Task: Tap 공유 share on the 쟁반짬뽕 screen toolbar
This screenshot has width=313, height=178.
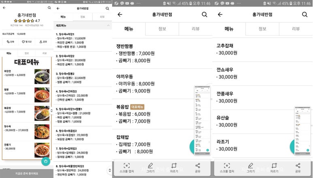Action: pyautogui.click(x=198, y=167)
